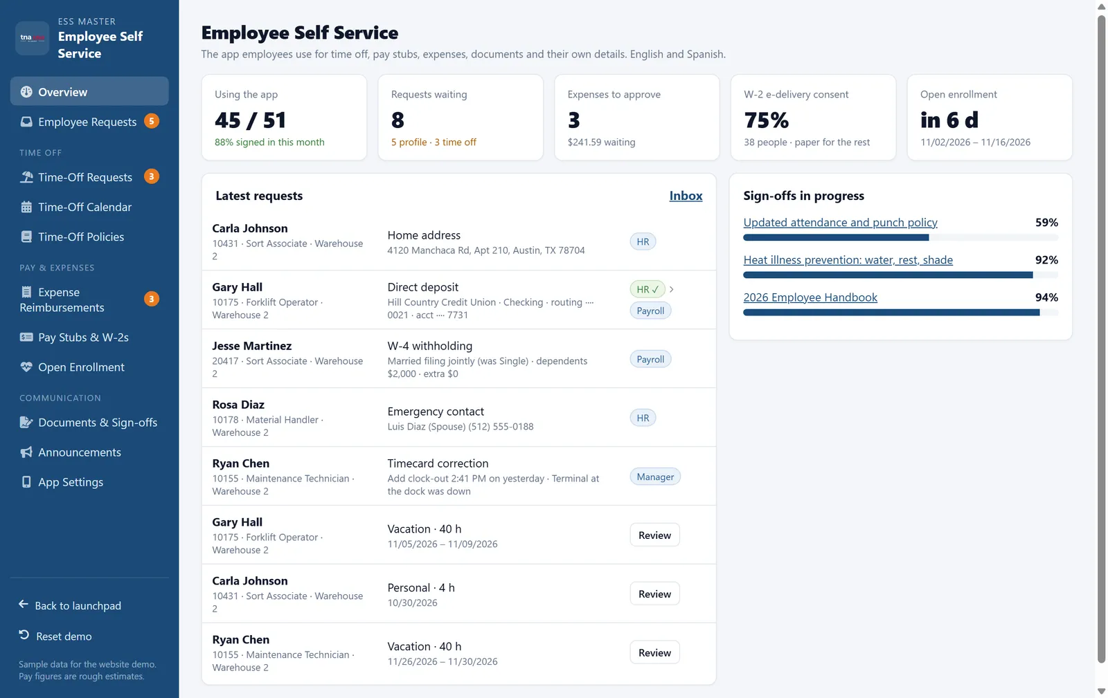Click the tna app logo tile
The image size is (1108, 698).
point(33,37)
